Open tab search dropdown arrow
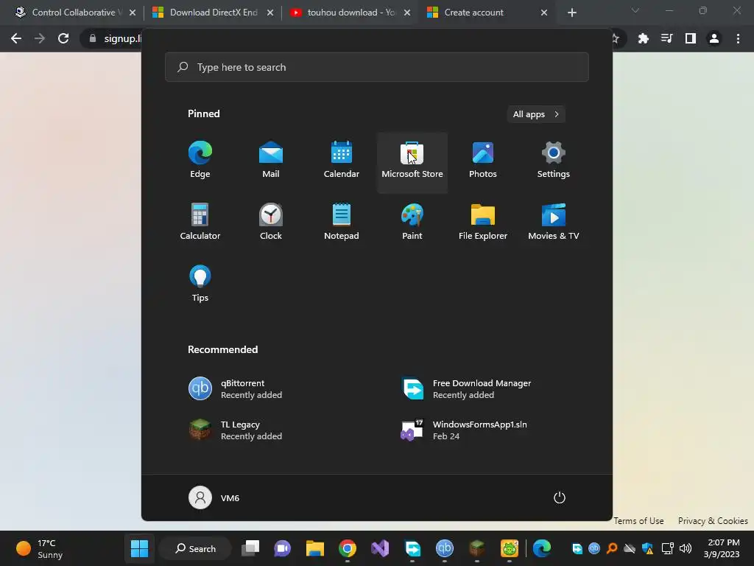Viewport: 754px width, 566px height. point(635,10)
